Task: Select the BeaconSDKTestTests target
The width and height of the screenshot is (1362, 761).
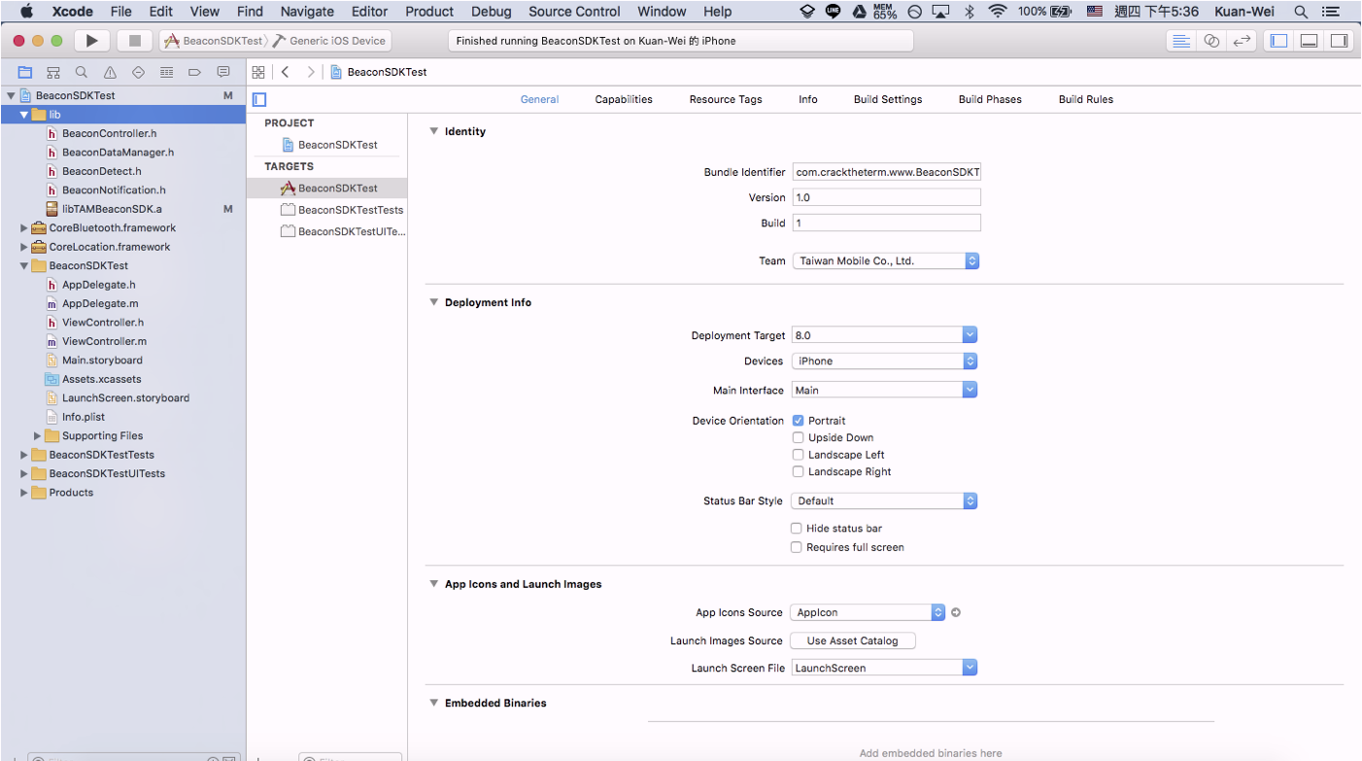Action: (x=351, y=210)
